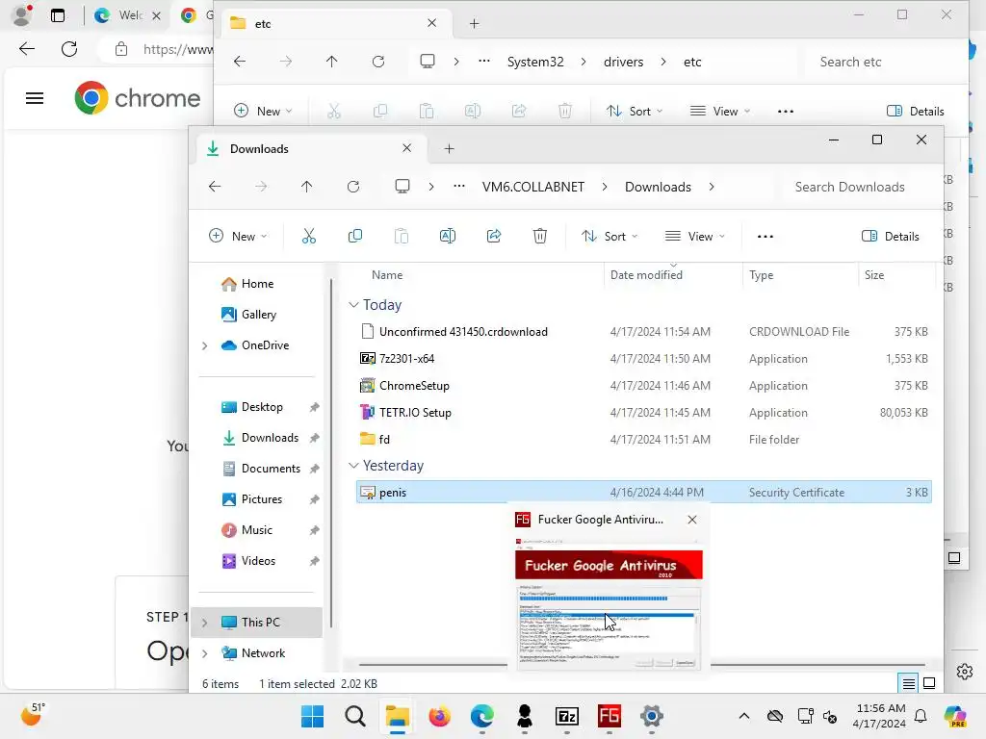This screenshot has width=986, height=739.
Task: Add new tab in Downloads window
Action: 449,149
